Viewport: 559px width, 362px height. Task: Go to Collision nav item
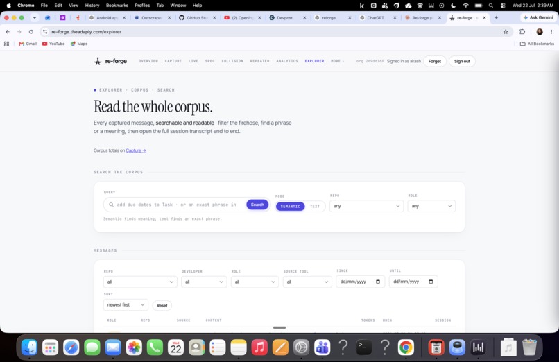click(x=232, y=61)
